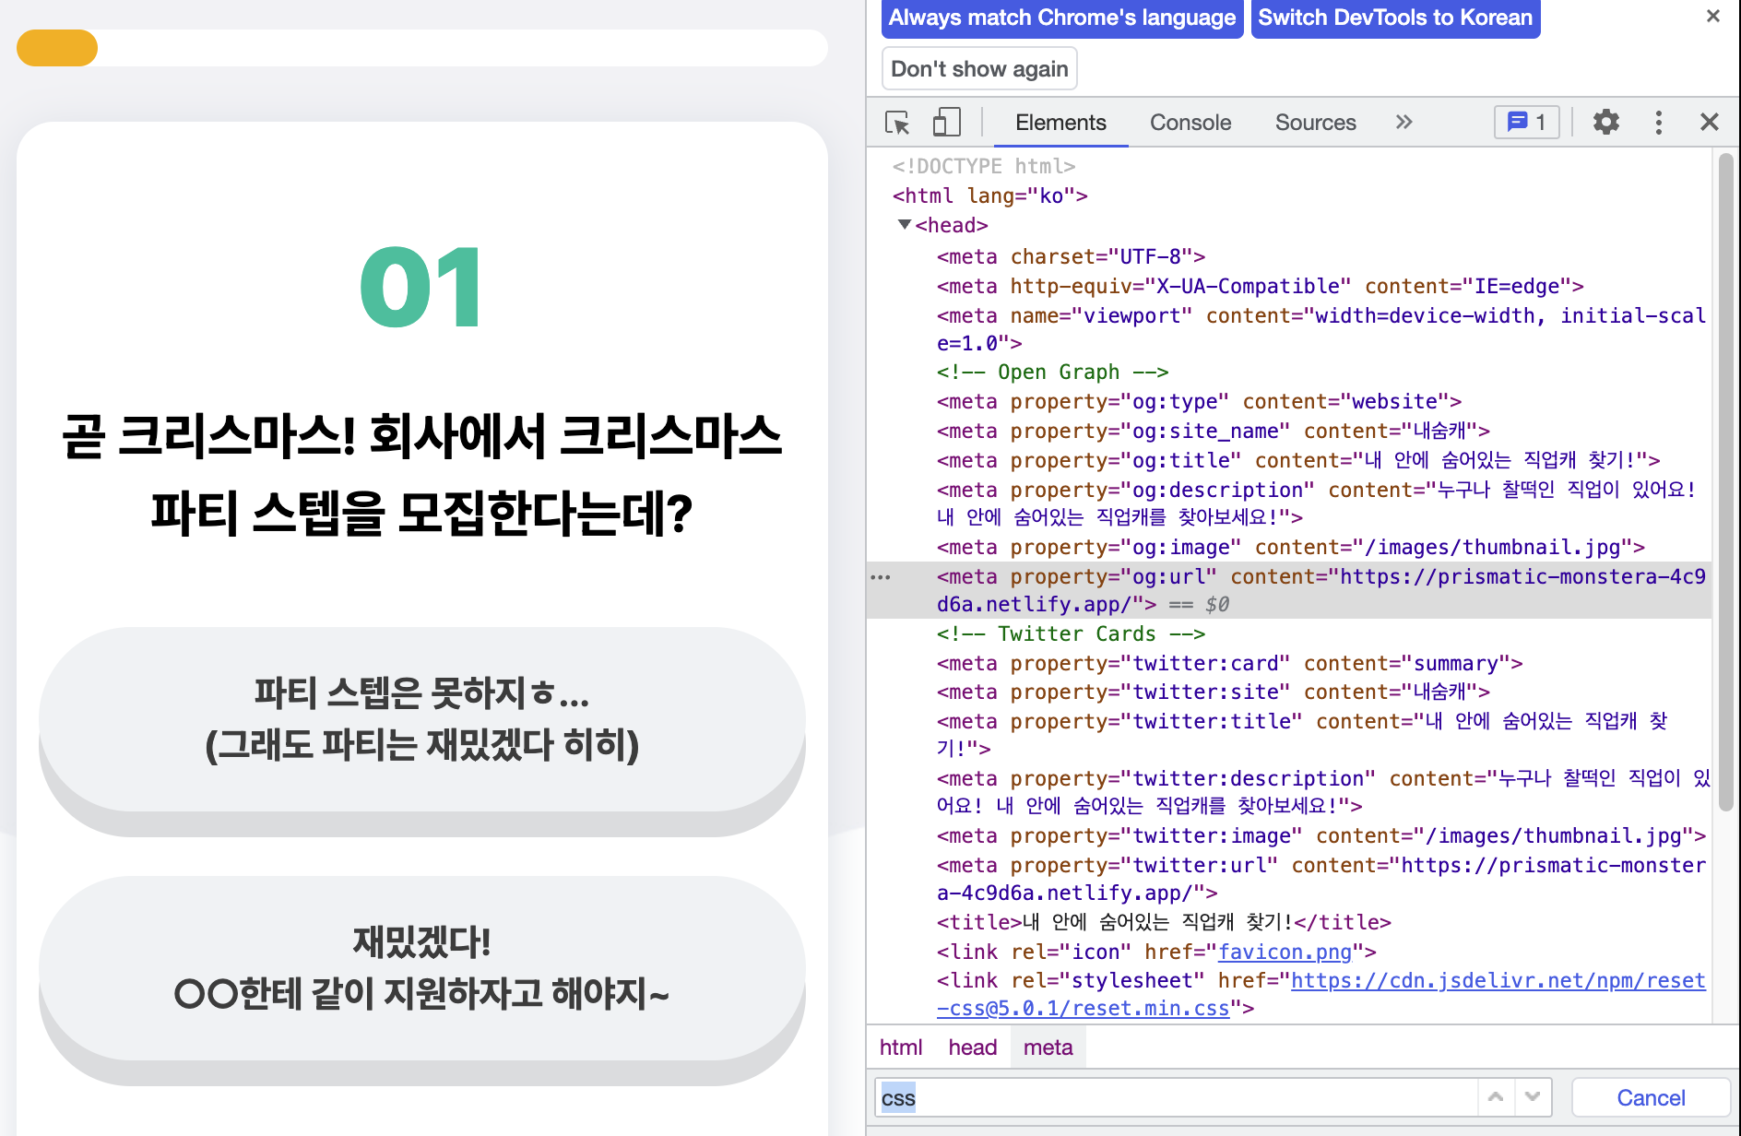Image resolution: width=1741 pixels, height=1136 pixels.
Task: Click Switch DevTools to Korean
Action: 1394,17
